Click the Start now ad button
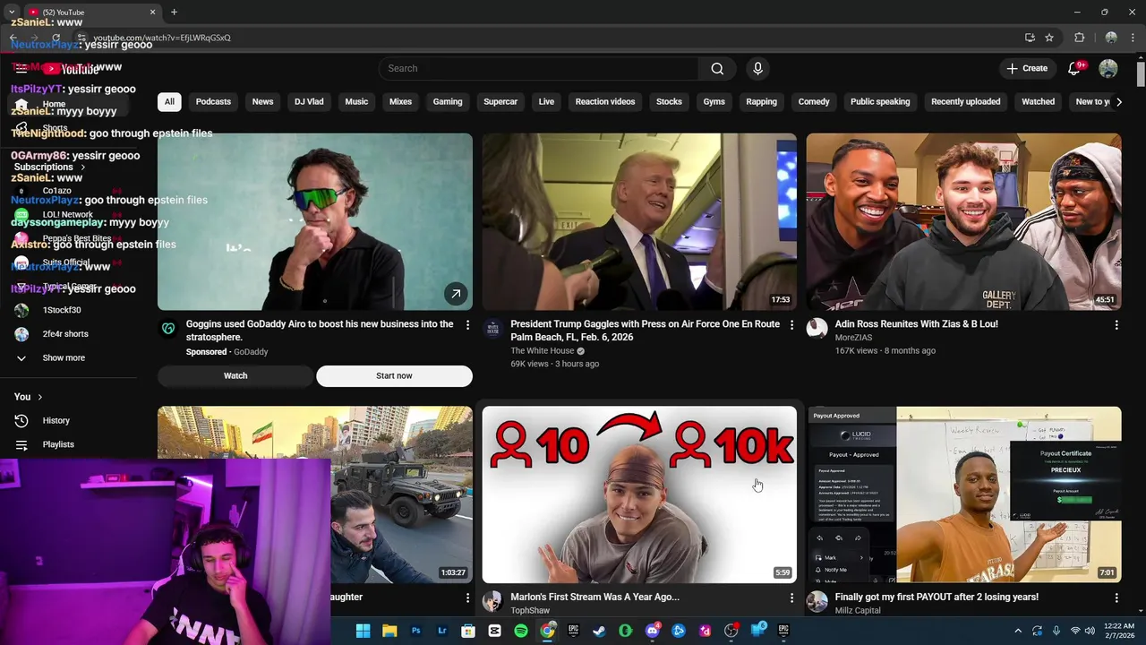 pos(394,375)
